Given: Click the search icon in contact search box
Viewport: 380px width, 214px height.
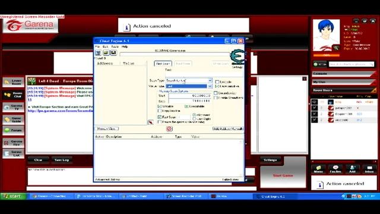Looking at the screenshot, I should (x=371, y=64).
